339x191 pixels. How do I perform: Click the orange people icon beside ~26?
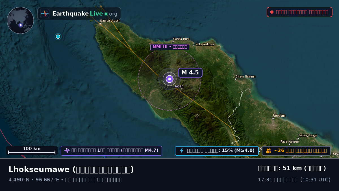pyautogui.click(x=269, y=151)
